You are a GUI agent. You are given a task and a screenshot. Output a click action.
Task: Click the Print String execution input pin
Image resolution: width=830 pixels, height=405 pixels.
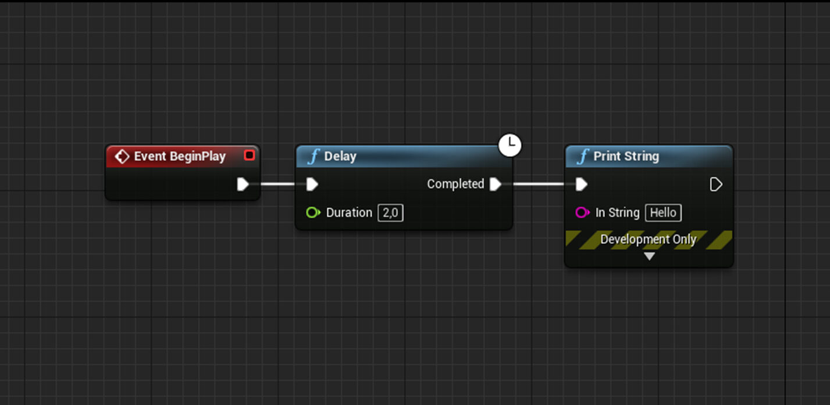[581, 185]
